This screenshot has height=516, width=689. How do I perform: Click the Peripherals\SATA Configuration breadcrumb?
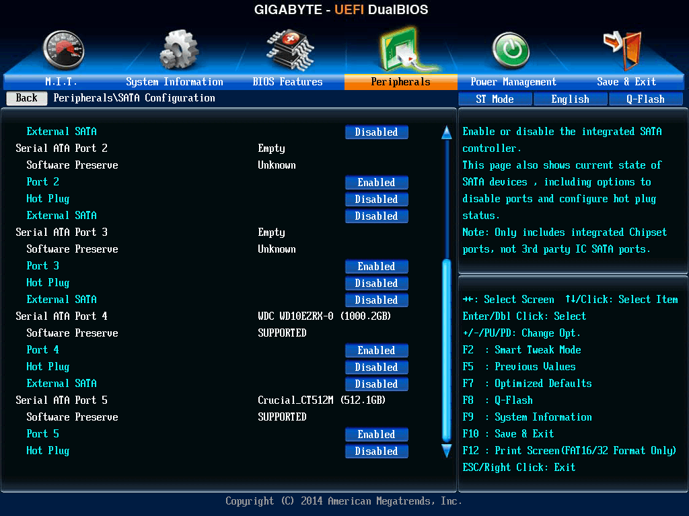(x=135, y=98)
